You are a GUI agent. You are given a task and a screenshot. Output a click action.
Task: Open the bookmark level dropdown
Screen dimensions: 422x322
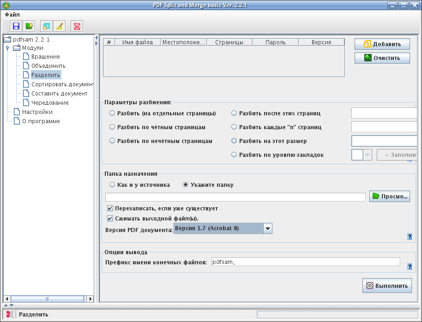368,155
